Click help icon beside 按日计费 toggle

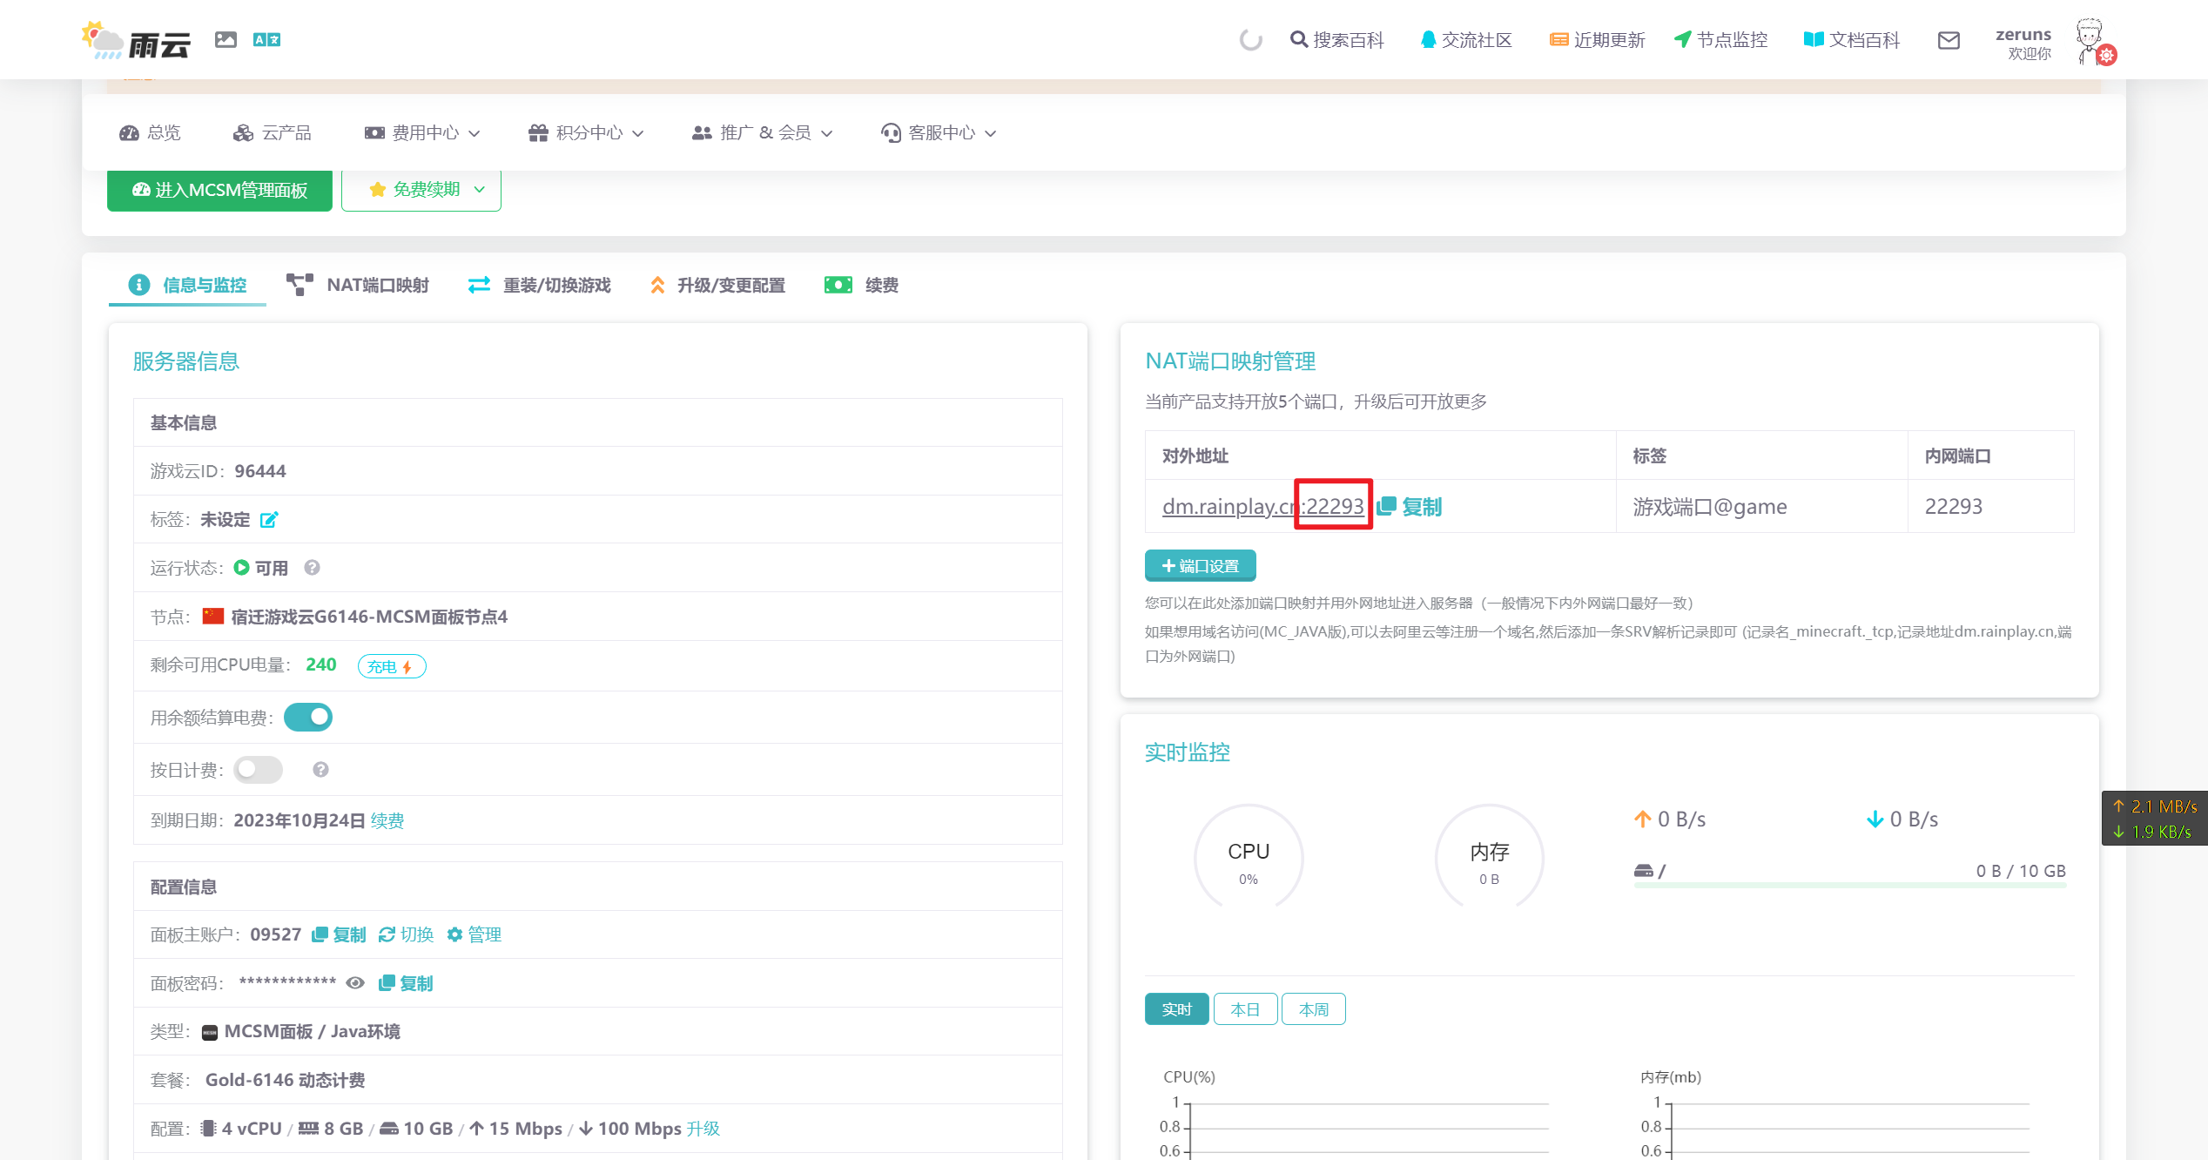(x=320, y=770)
